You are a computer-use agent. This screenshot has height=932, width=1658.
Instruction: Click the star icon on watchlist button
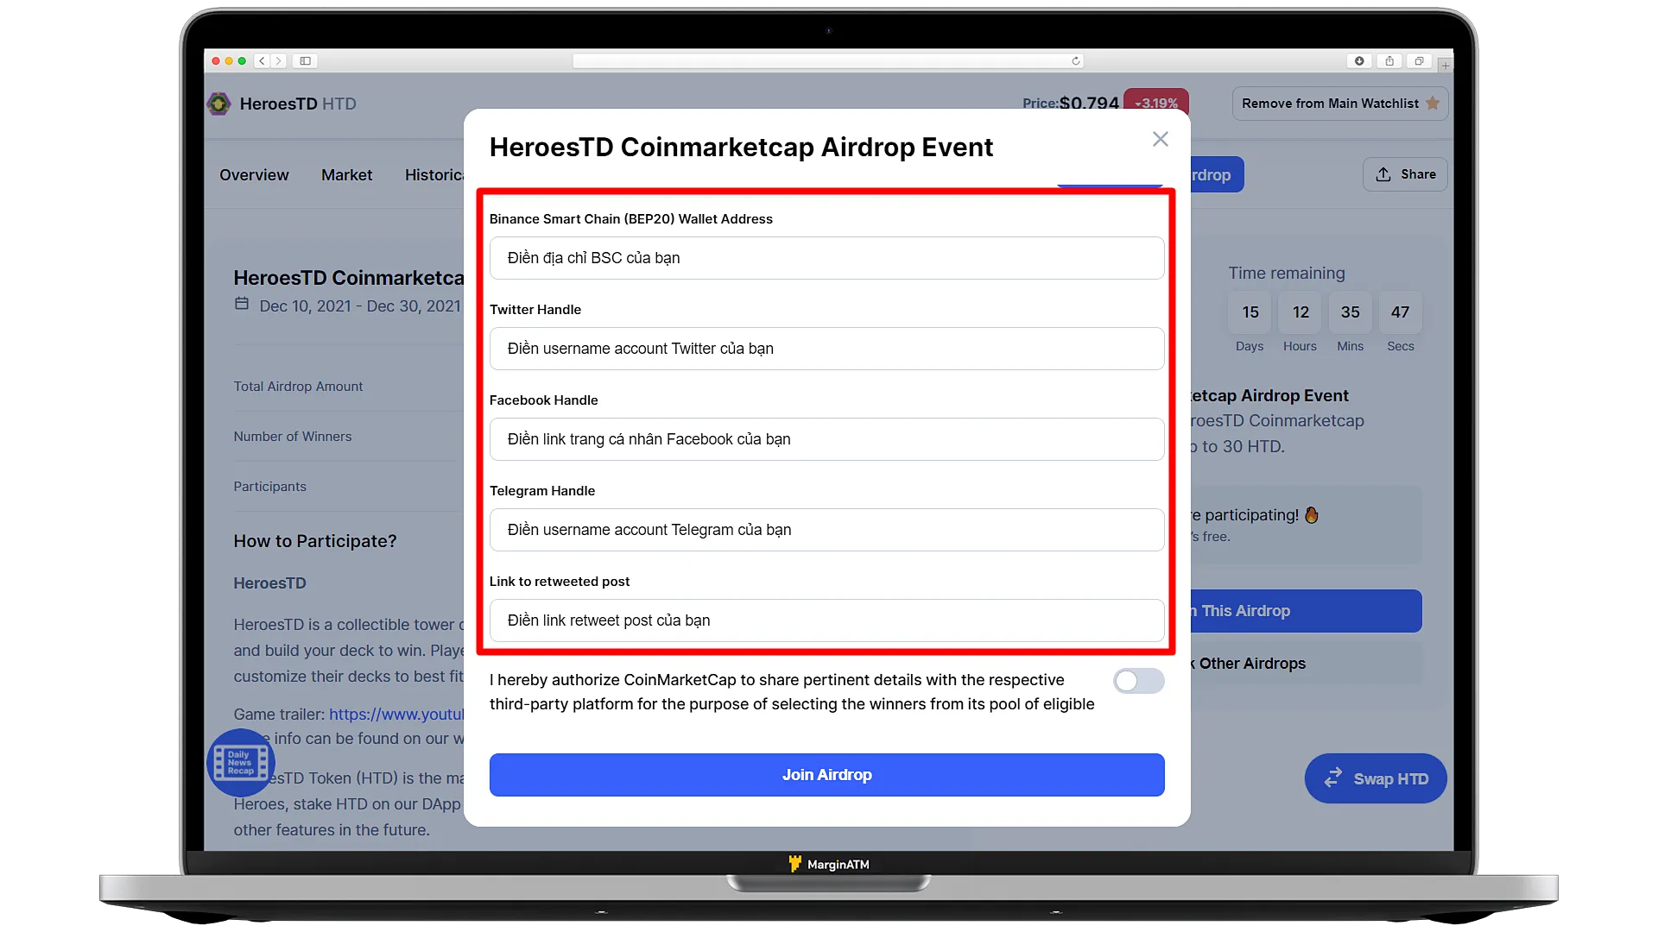[1433, 104]
